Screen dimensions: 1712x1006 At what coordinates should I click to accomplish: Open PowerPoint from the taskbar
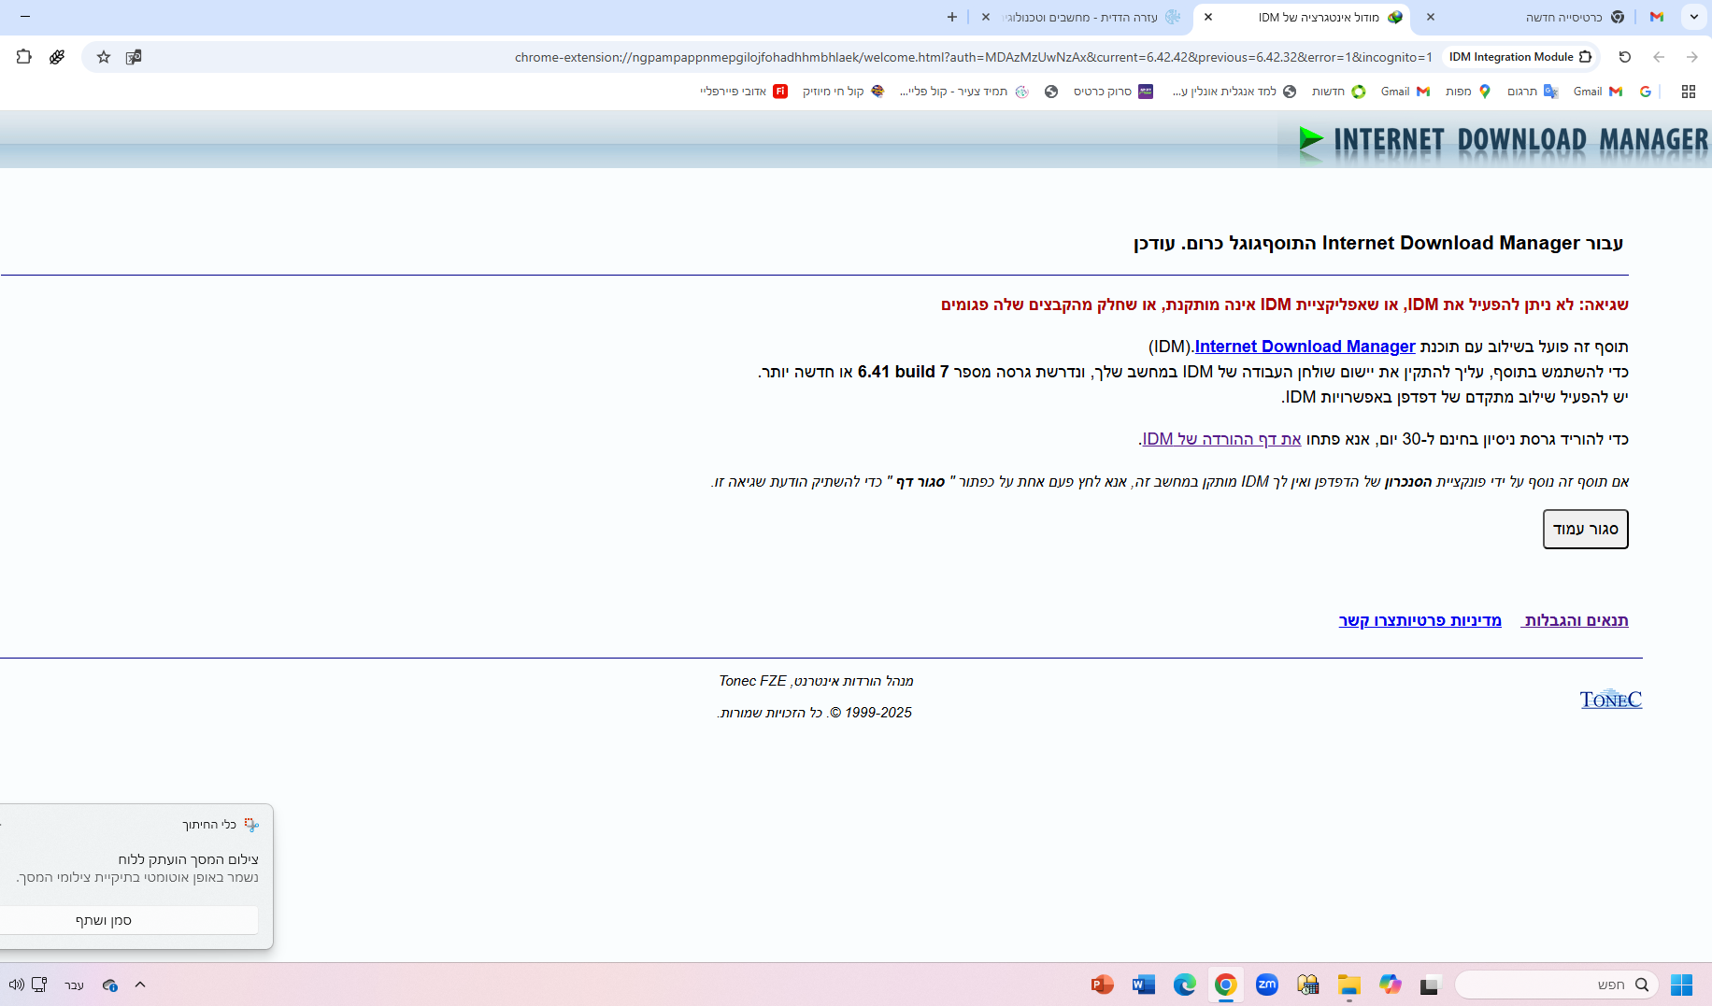point(1102,985)
